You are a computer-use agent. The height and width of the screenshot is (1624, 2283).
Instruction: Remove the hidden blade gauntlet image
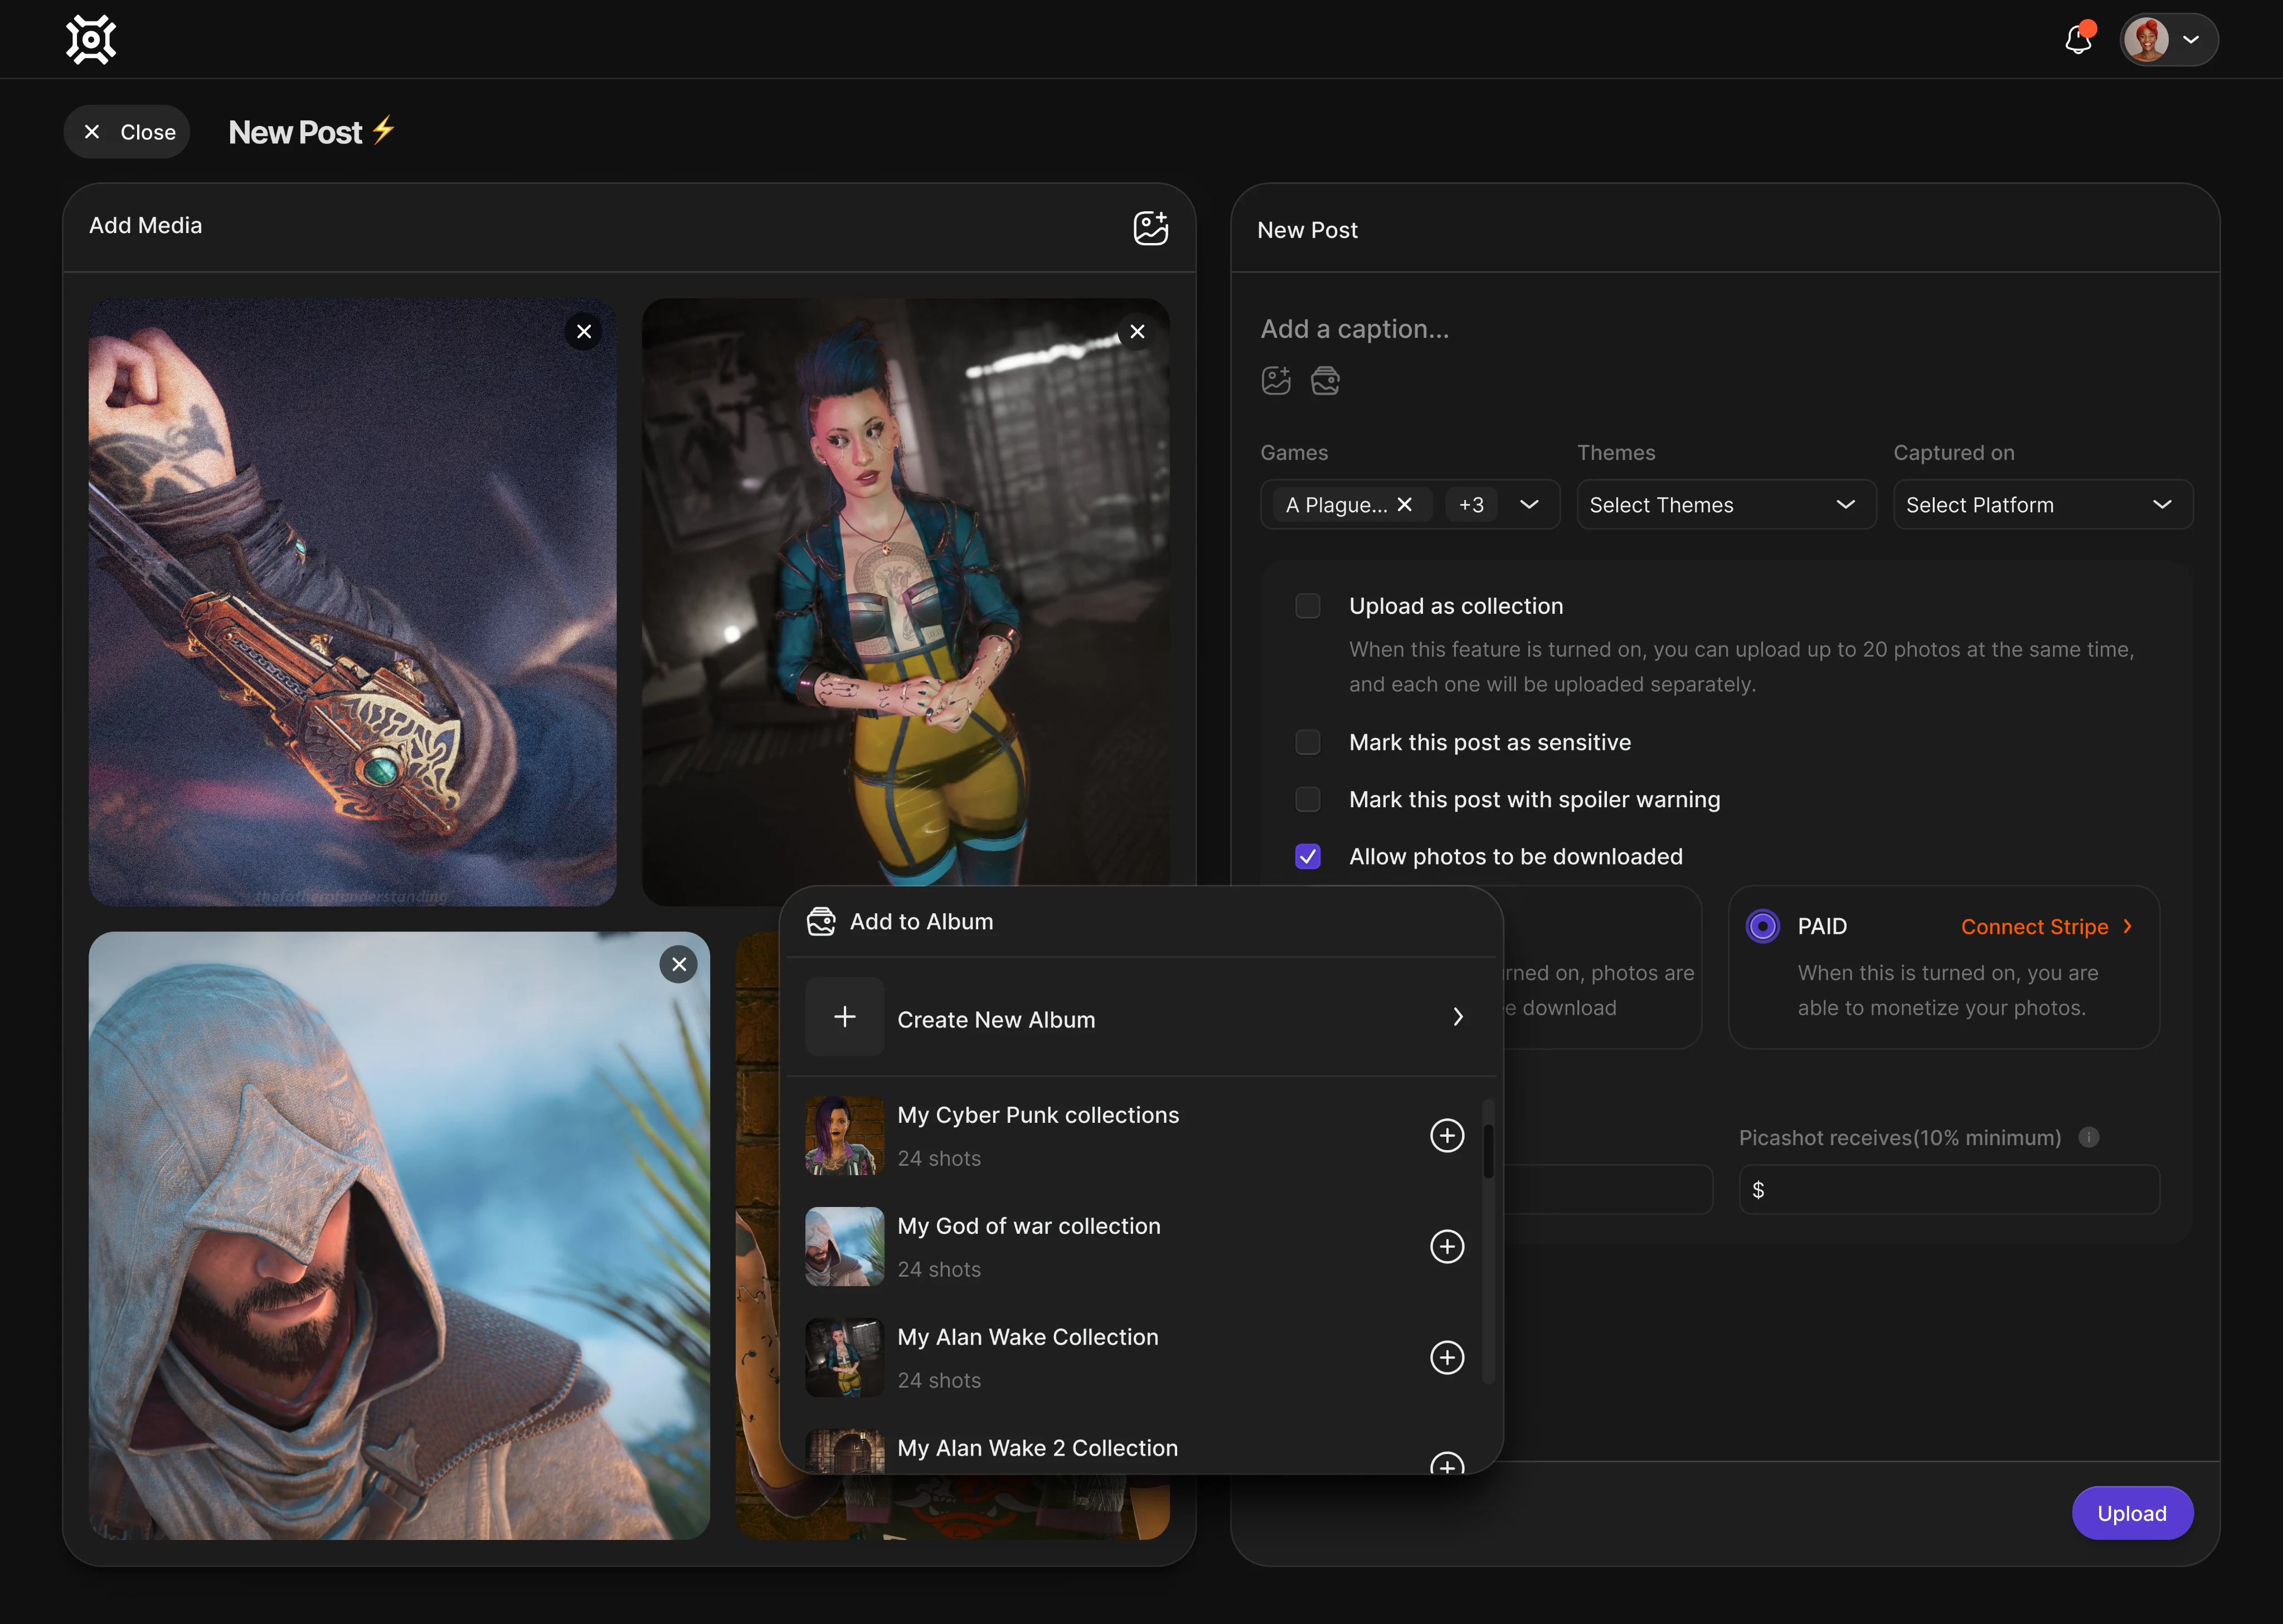584,332
